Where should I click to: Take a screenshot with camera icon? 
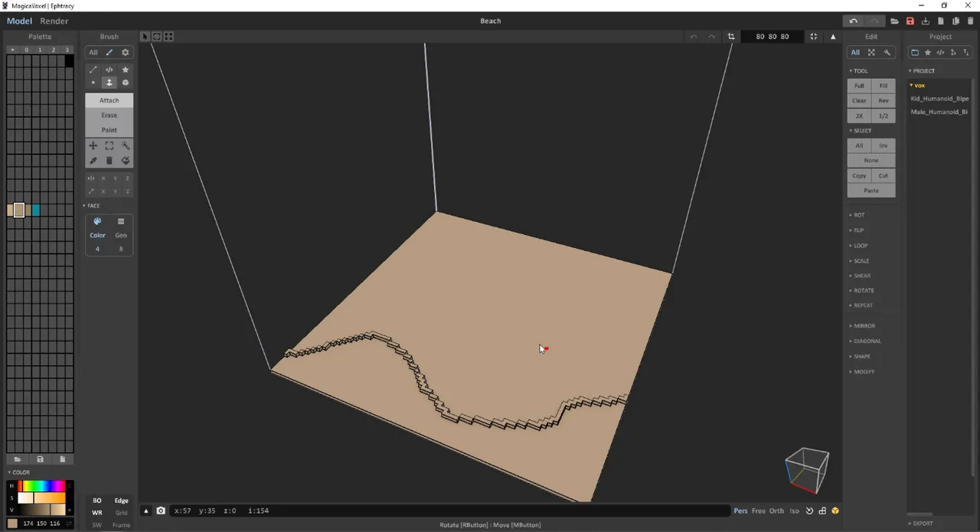tap(161, 511)
